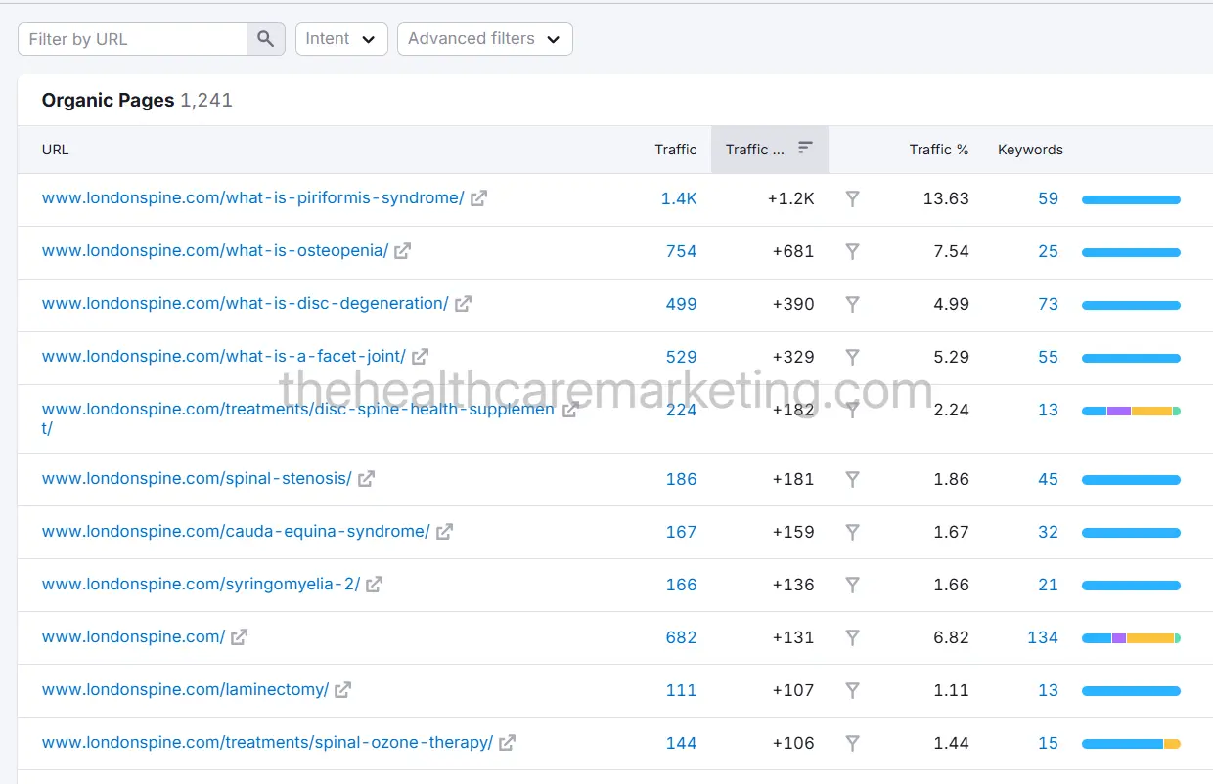Open external link icon for what-is-disc-degeneration
Viewport: 1213px width, 784px height.
[463, 304]
